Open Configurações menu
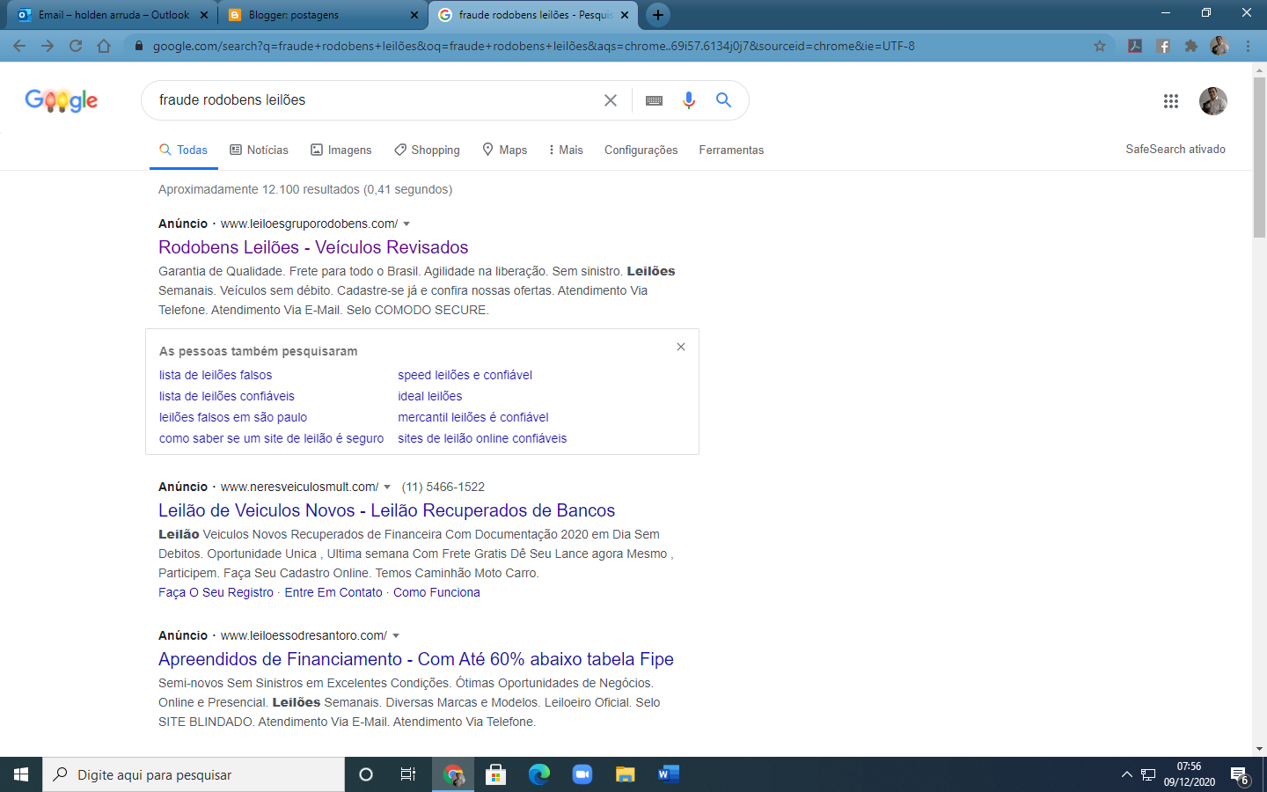 tap(641, 150)
